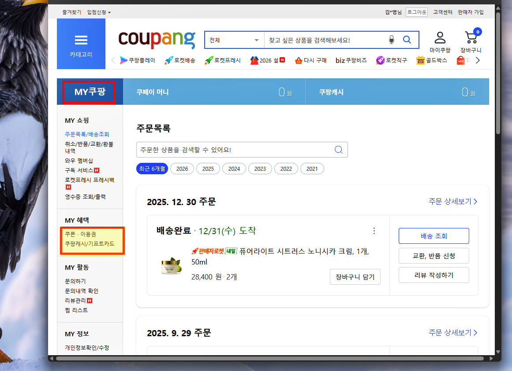Image resolution: width=512 pixels, height=371 pixels.
Task: Open 로켓프레시 프레시백 sidebar link
Action: (90, 183)
